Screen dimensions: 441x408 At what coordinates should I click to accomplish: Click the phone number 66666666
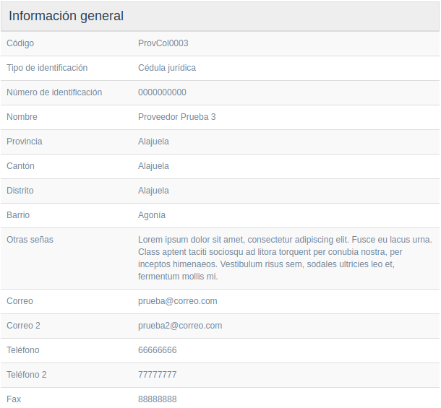157,350
